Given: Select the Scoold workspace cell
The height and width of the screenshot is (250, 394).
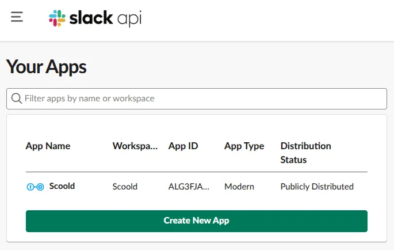Looking at the screenshot, I should click(x=125, y=187).
